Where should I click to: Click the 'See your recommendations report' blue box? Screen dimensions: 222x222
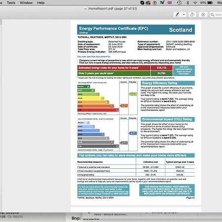[x=184, y=71]
